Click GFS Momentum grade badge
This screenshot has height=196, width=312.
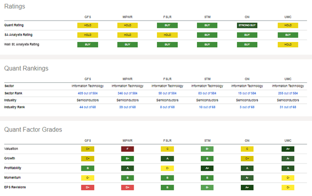88,177
